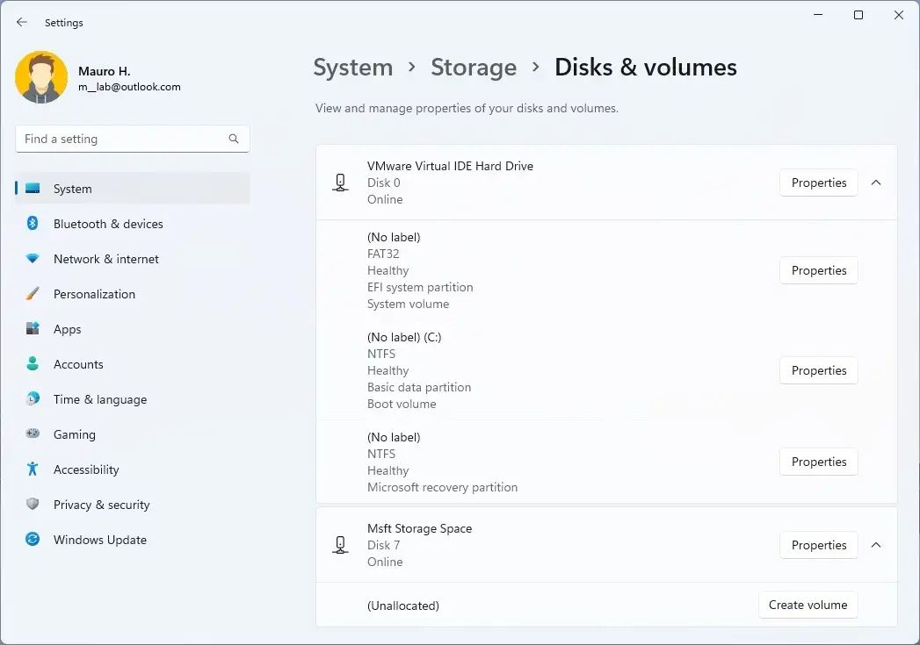Create volume on unallocated space
Screen dimensions: 920x645
coord(808,605)
